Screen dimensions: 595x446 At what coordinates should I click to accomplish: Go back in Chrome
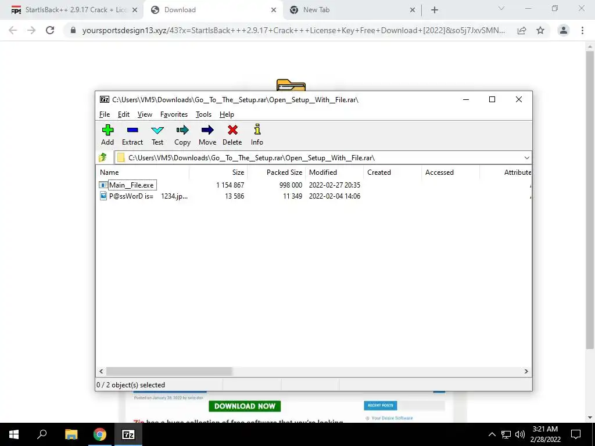click(x=13, y=30)
